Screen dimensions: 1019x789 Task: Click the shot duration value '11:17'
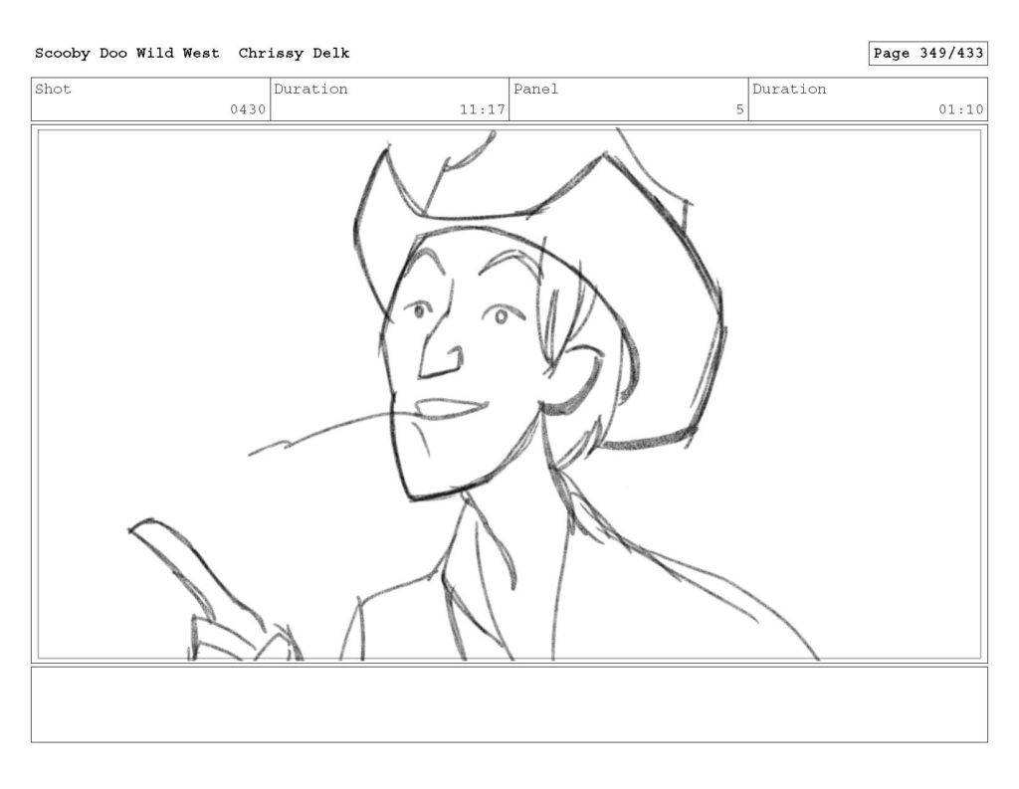[483, 109]
